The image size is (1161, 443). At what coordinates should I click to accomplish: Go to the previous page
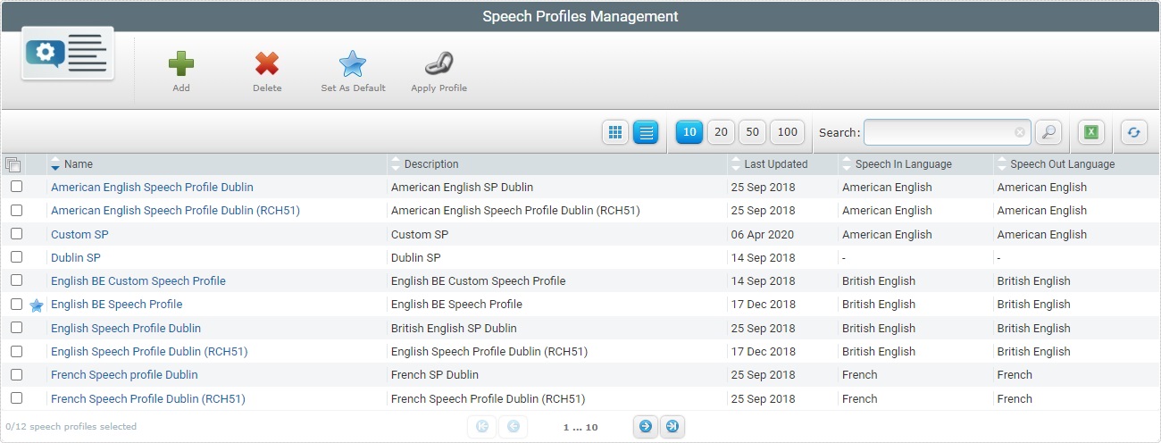(x=513, y=427)
